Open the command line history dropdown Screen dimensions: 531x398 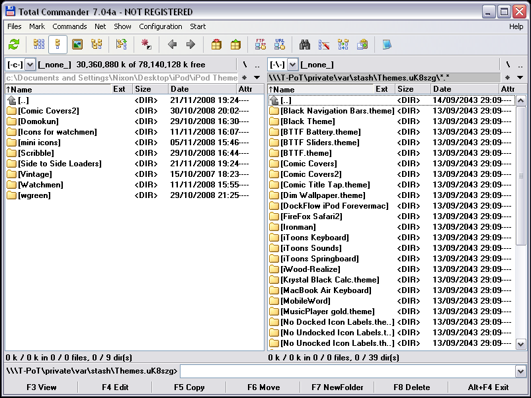pos(520,370)
